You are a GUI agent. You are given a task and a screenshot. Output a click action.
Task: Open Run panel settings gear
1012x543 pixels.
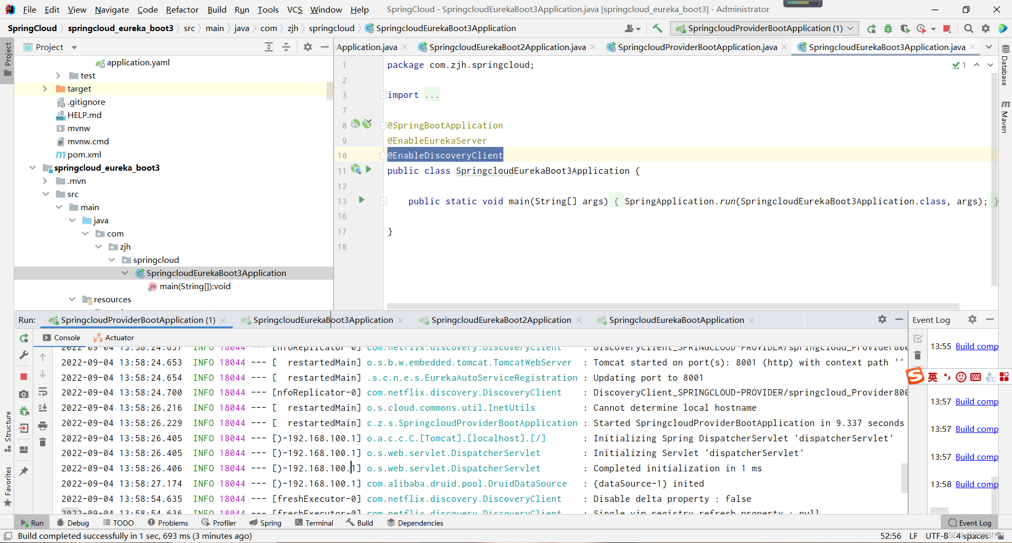point(882,319)
